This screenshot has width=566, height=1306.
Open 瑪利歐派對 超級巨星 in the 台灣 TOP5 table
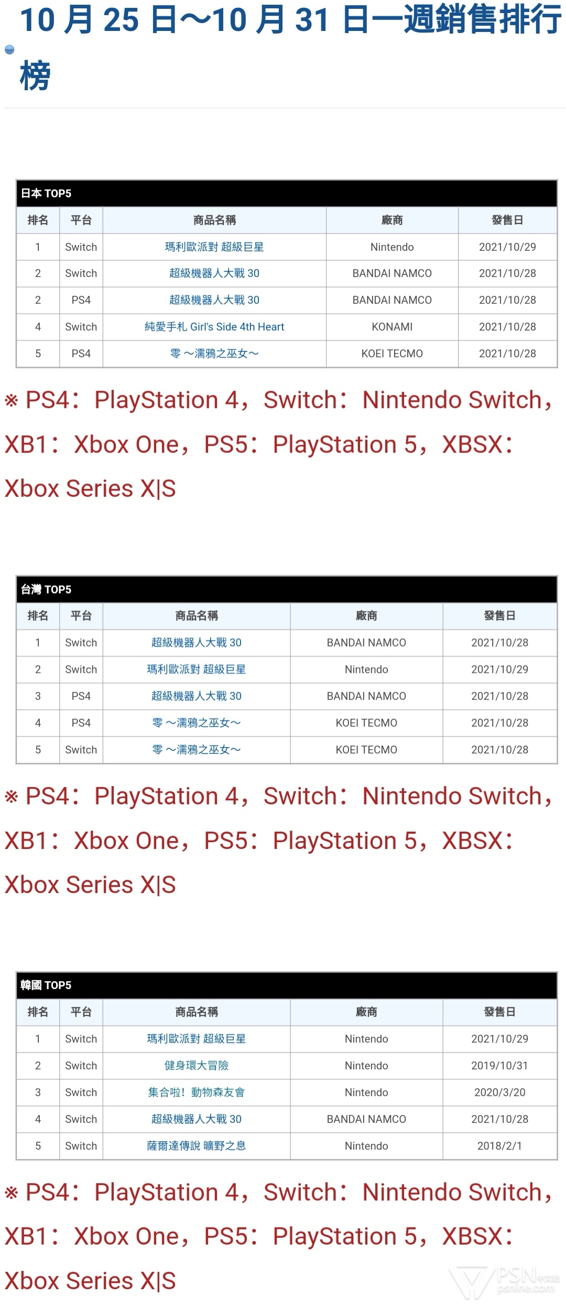click(x=197, y=670)
